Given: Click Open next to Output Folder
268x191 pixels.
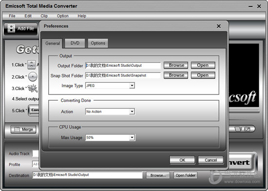Looking at the screenshot, I should click(203, 65).
